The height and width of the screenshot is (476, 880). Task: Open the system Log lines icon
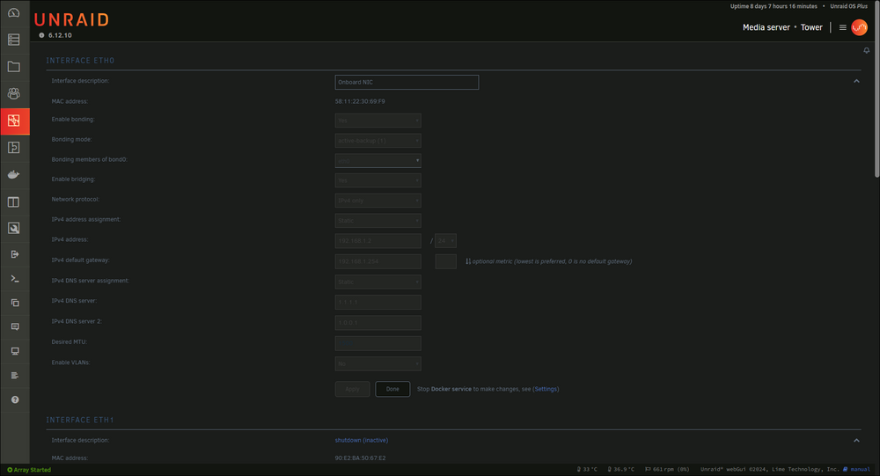(15, 375)
